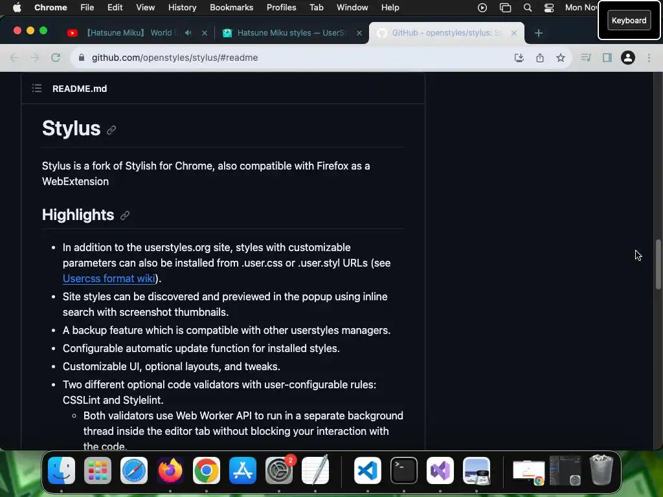Viewport: 663px width, 497px height.
Task: Install app icon in address bar
Action: 519,58
